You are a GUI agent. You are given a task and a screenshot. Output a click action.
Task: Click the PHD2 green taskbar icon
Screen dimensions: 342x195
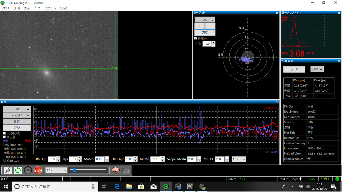coord(166,187)
